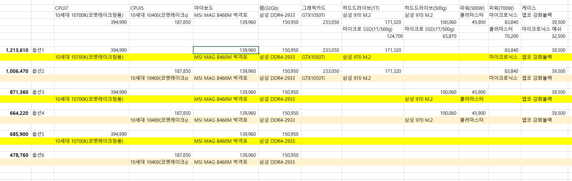Screen dimensions: 572x181
Task: Select 10세대 10400(코멧레이크s) below the 옵션2 row
Action: click(x=161, y=78)
